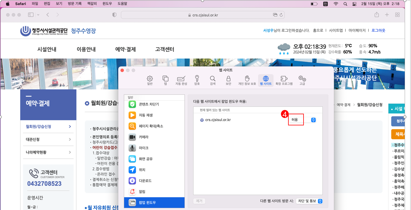Open the 시설안내 navigation menu

tap(47, 49)
